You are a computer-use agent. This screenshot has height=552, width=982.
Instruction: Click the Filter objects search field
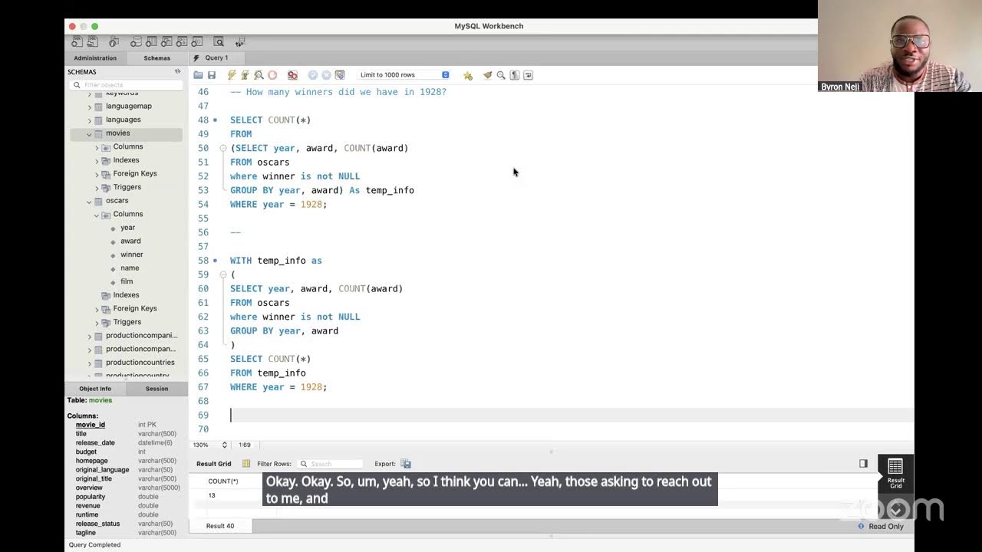coord(126,85)
